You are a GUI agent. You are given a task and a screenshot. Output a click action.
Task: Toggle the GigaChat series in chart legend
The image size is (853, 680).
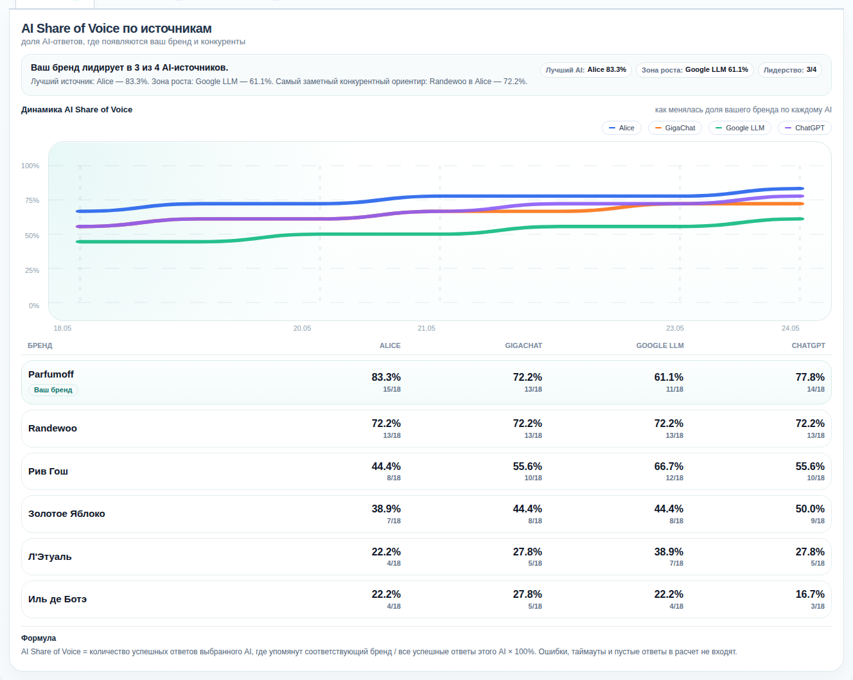[675, 128]
